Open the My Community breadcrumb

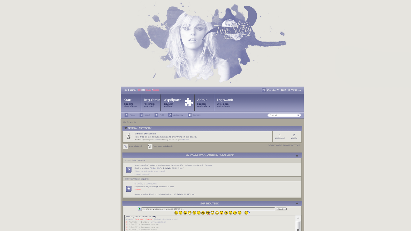tap(129, 122)
